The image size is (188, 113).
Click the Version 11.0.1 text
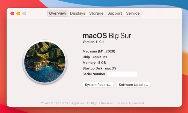coord(93,42)
